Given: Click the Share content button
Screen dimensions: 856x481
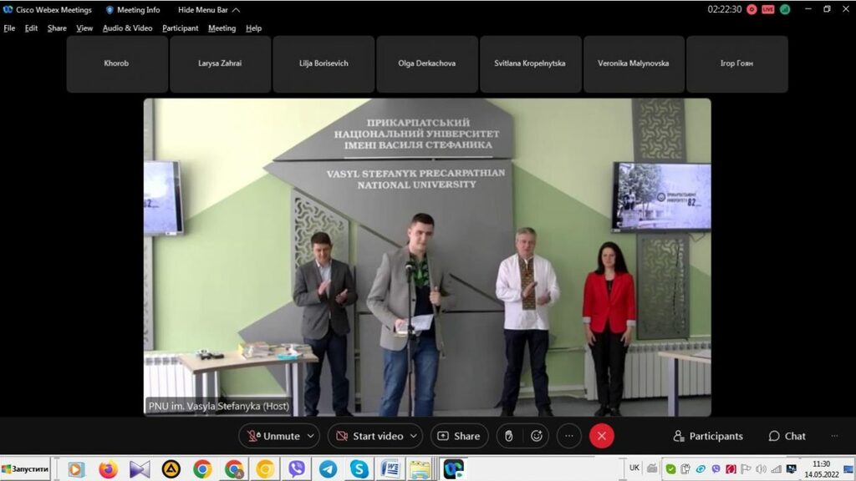Looking at the screenshot, I should click(x=459, y=436).
